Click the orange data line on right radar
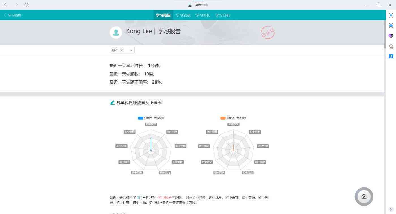Screen dimensions: 396x214 (233, 147)
